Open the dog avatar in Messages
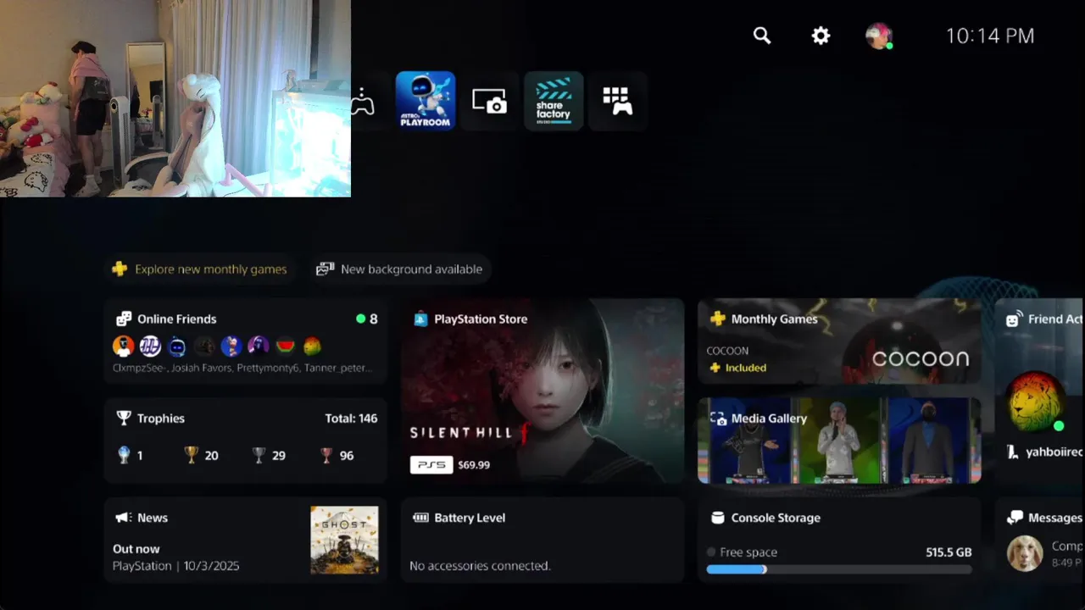The width and height of the screenshot is (1085, 610). coord(1024,553)
